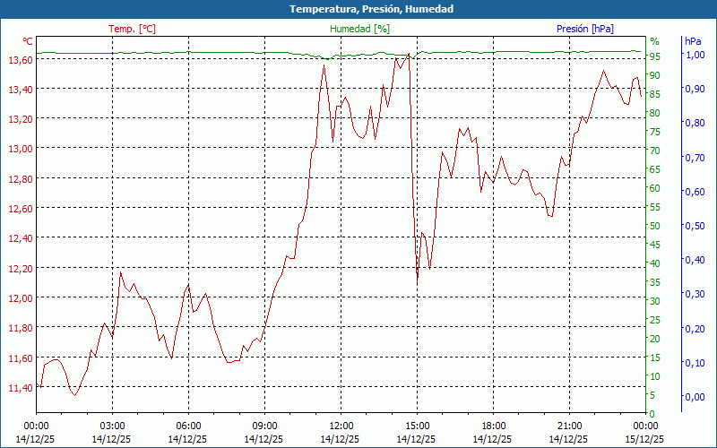Screen dimensions: 717x448
Task: Select the green Humedad [%] legend label
Action: point(359,29)
